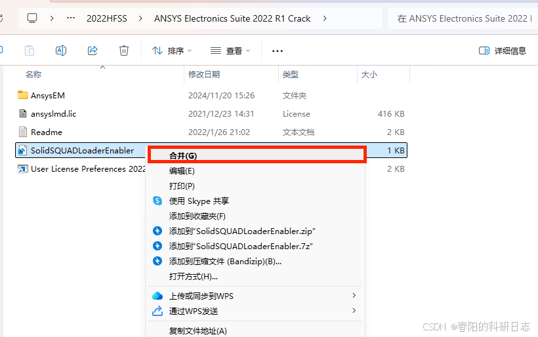Select the Readme file name
This screenshot has height=337, width=538.
pos(47,132)
